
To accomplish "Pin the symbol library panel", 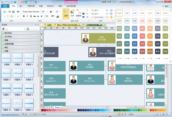I will pos(36,25).
